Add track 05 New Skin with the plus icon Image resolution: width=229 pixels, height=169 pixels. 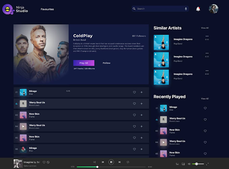click(141, 138)
